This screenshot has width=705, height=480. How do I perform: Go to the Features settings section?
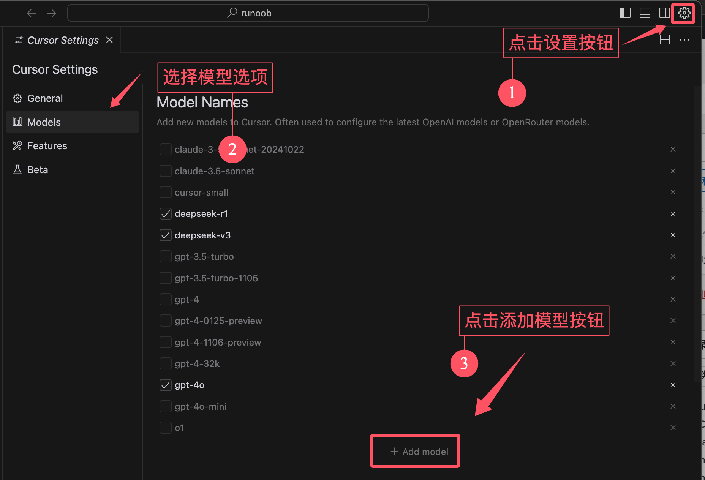[x=47, y=146]
